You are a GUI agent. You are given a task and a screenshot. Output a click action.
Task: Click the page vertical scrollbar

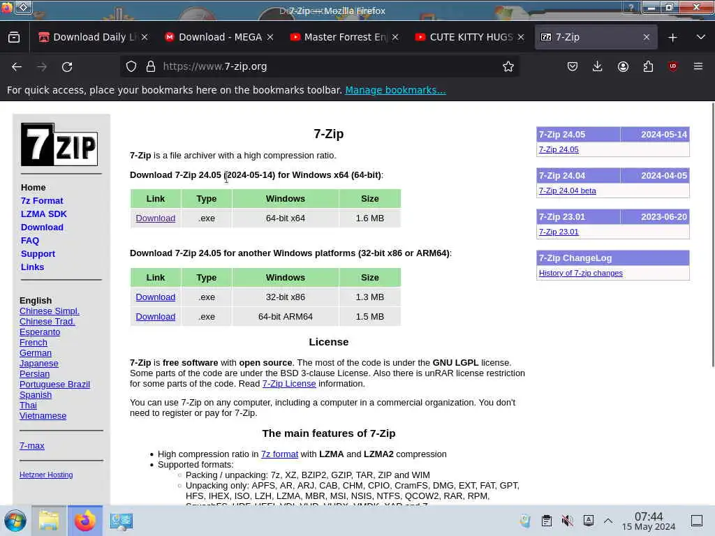click(x=713, y=234)
